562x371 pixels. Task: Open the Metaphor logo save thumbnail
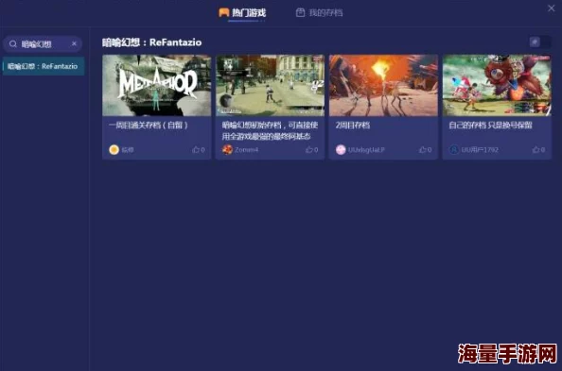157,85
